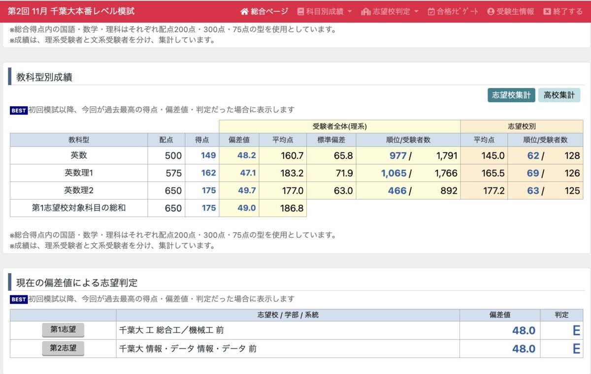
Task: Click the 第2志望 button
Action: [x=63, y=348]
